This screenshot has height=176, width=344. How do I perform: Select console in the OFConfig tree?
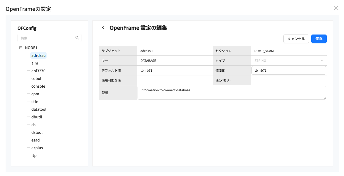tap(38, 86)
